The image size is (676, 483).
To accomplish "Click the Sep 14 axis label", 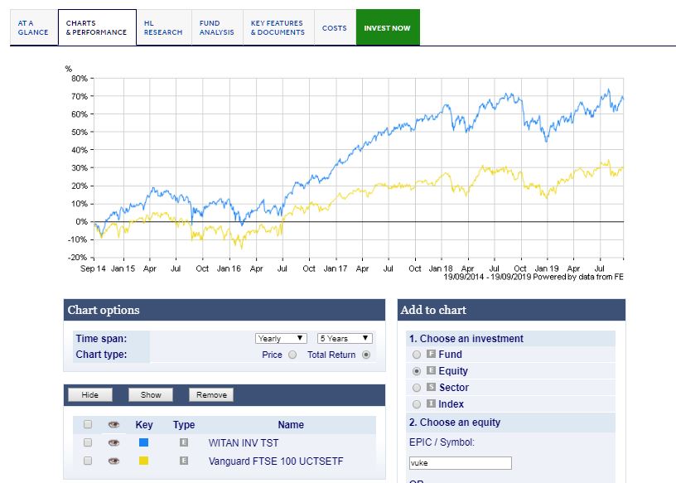I will (93, 268).
